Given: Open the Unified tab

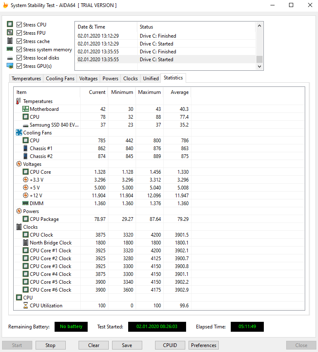Looking at the screenshot, I should coord(151,78).
